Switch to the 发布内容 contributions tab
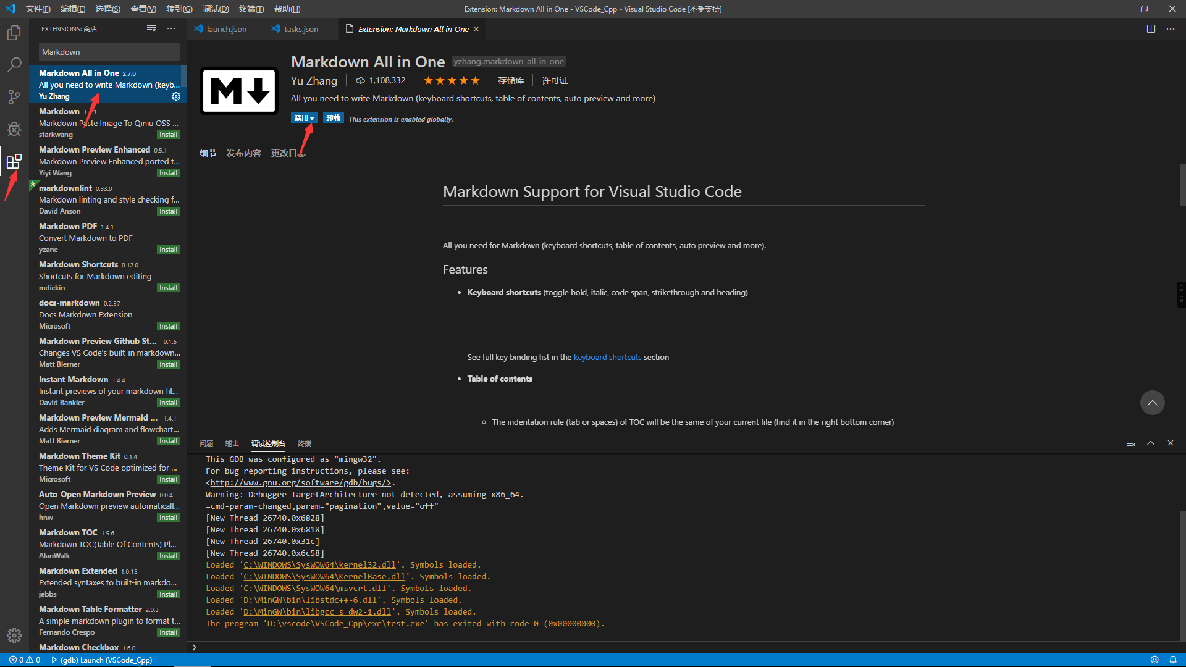 (x=243, y=153)
